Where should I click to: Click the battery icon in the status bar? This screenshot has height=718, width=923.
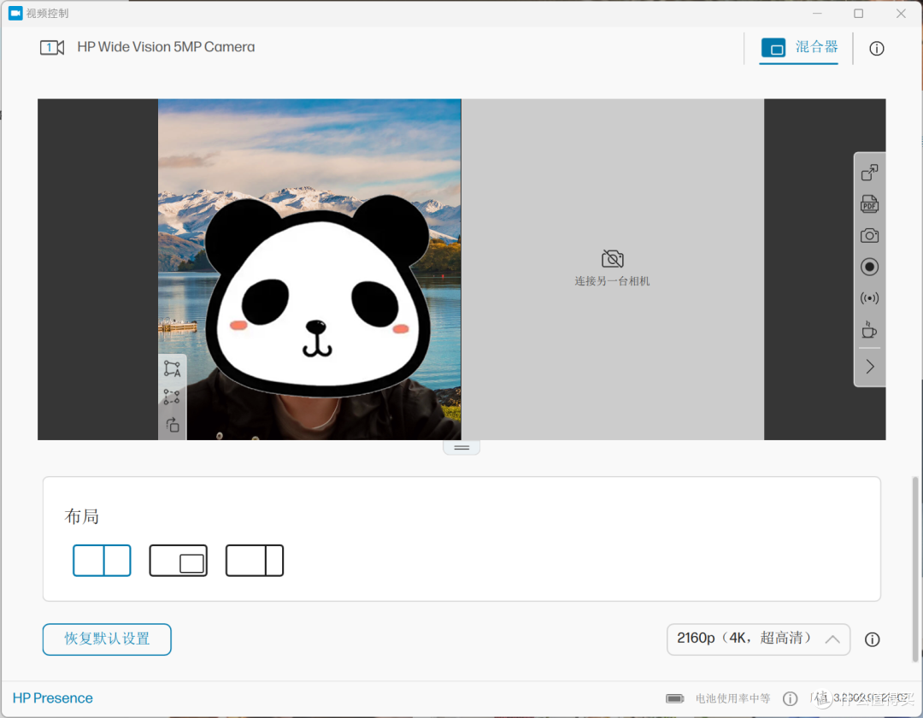tap(674, 698)
